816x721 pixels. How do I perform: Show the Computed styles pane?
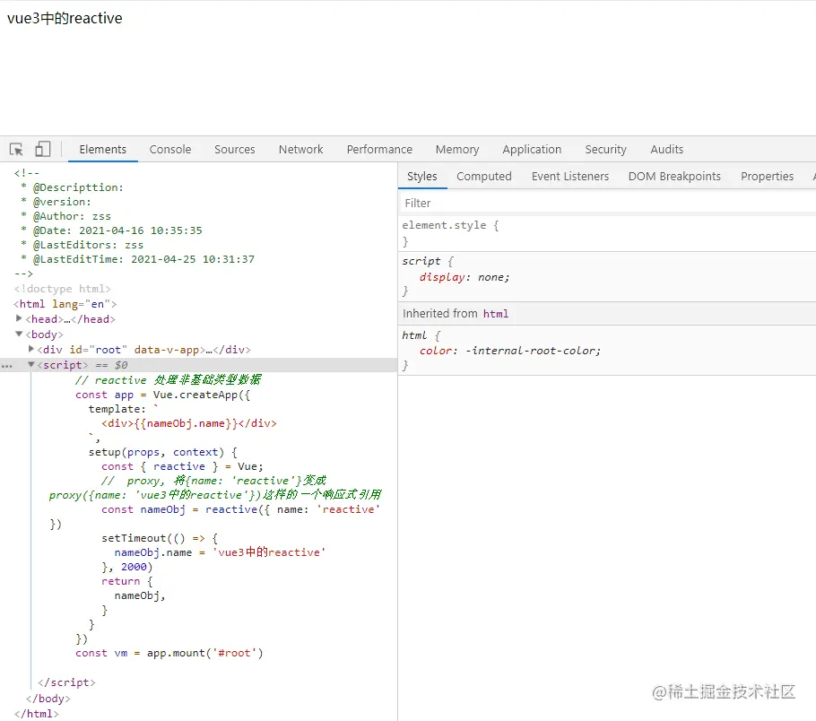(484, 177)
